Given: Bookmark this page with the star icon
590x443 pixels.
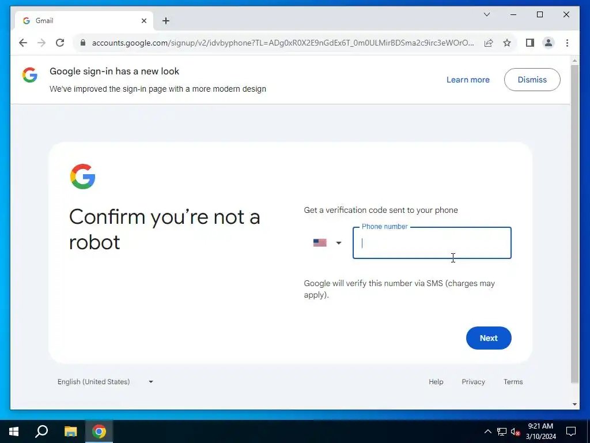Looking at the screenshot, I should [507, 43].
